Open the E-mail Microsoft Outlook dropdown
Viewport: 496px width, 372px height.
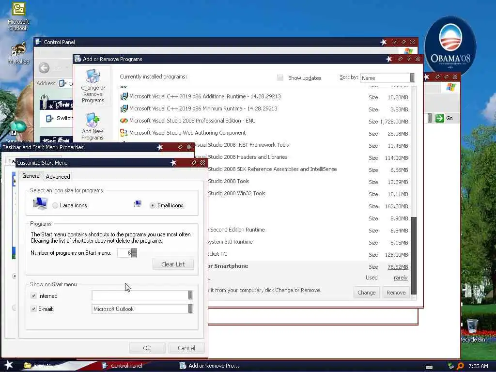[x=190, y=309]
